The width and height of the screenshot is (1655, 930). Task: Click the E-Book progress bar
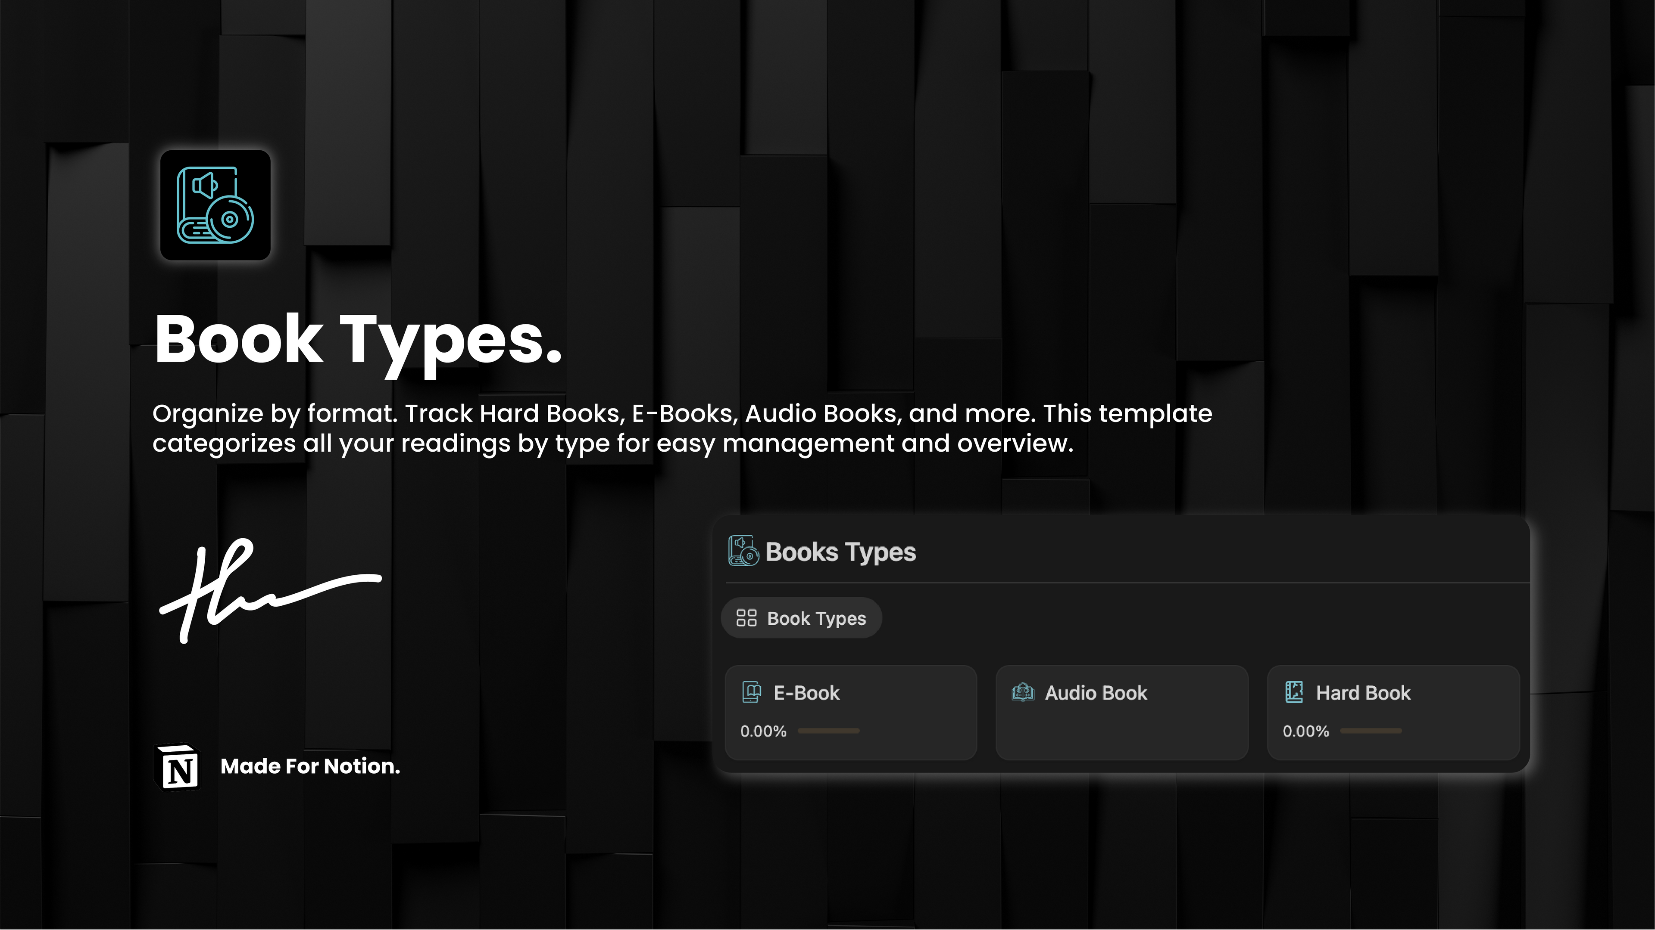pos(828,731)
